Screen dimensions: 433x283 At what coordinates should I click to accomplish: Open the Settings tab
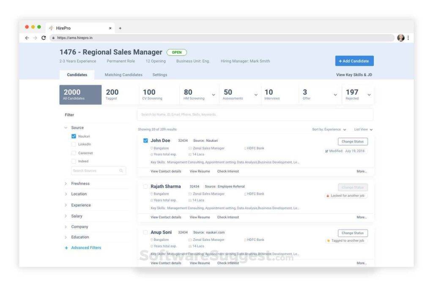(160, 74)
